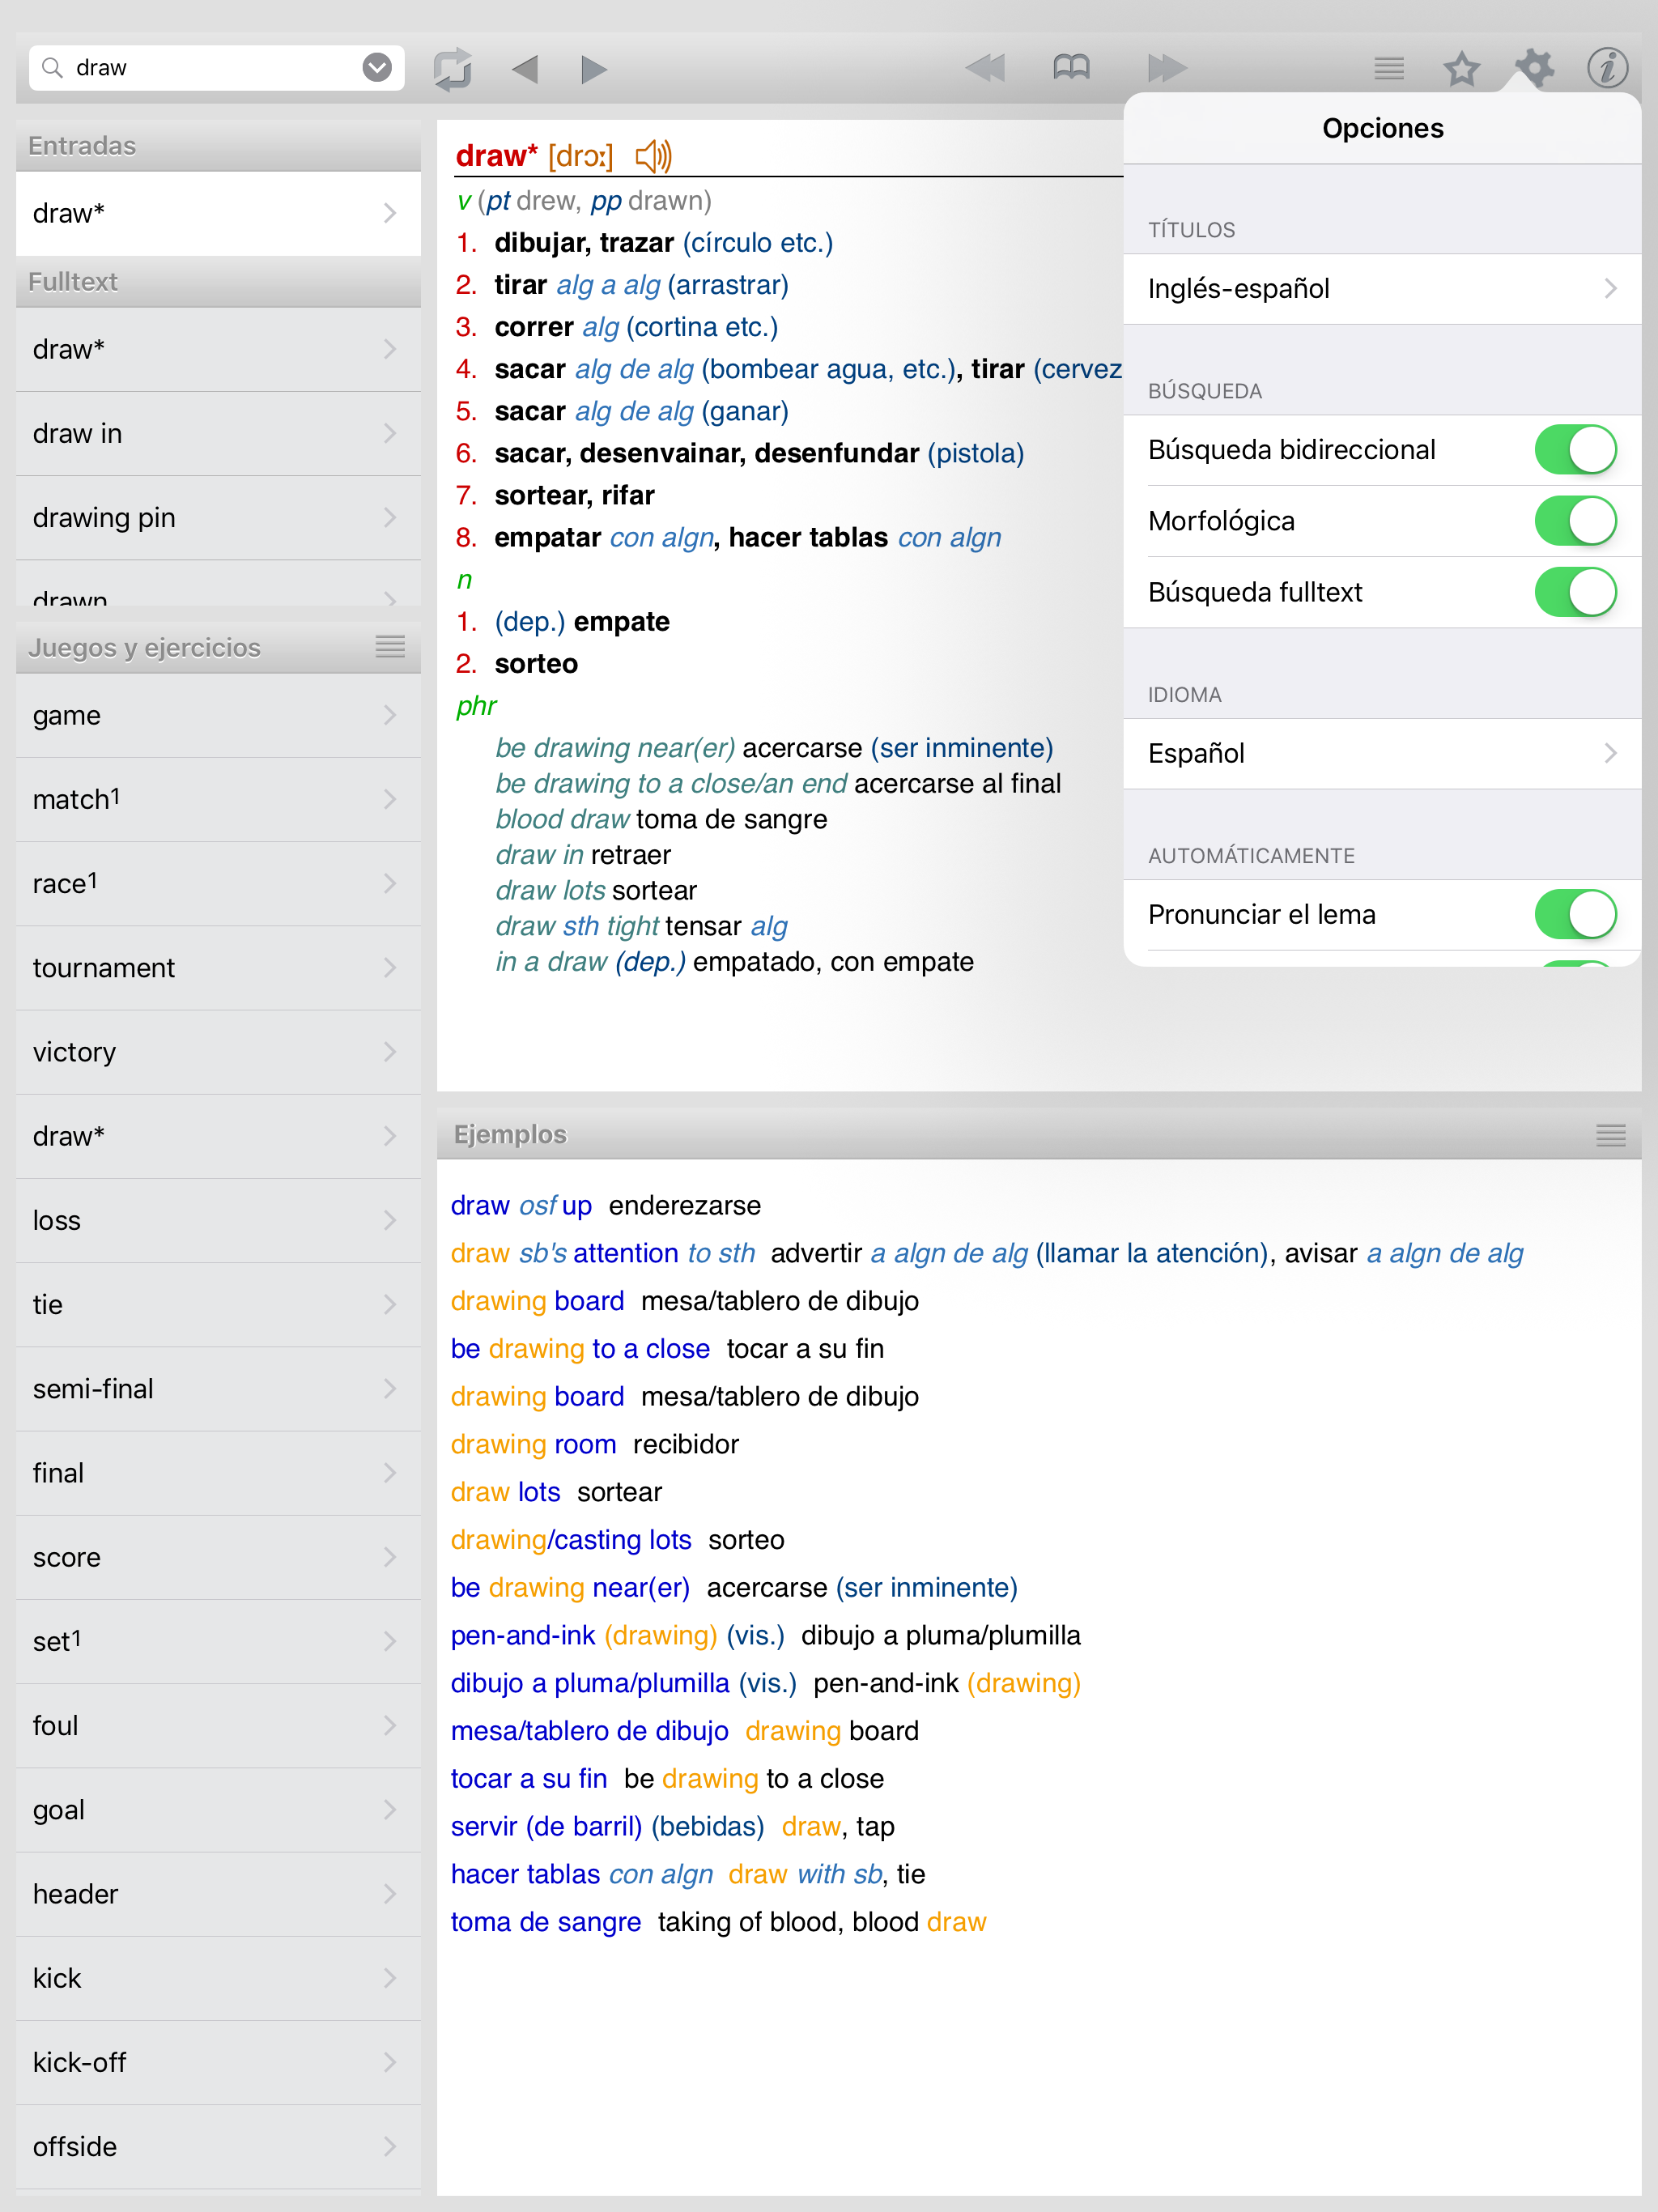Expand the Inglés-español títulos option
Image resolution: width=1658 pixels, height=2212 pixels.
[x=1383, y=289]
